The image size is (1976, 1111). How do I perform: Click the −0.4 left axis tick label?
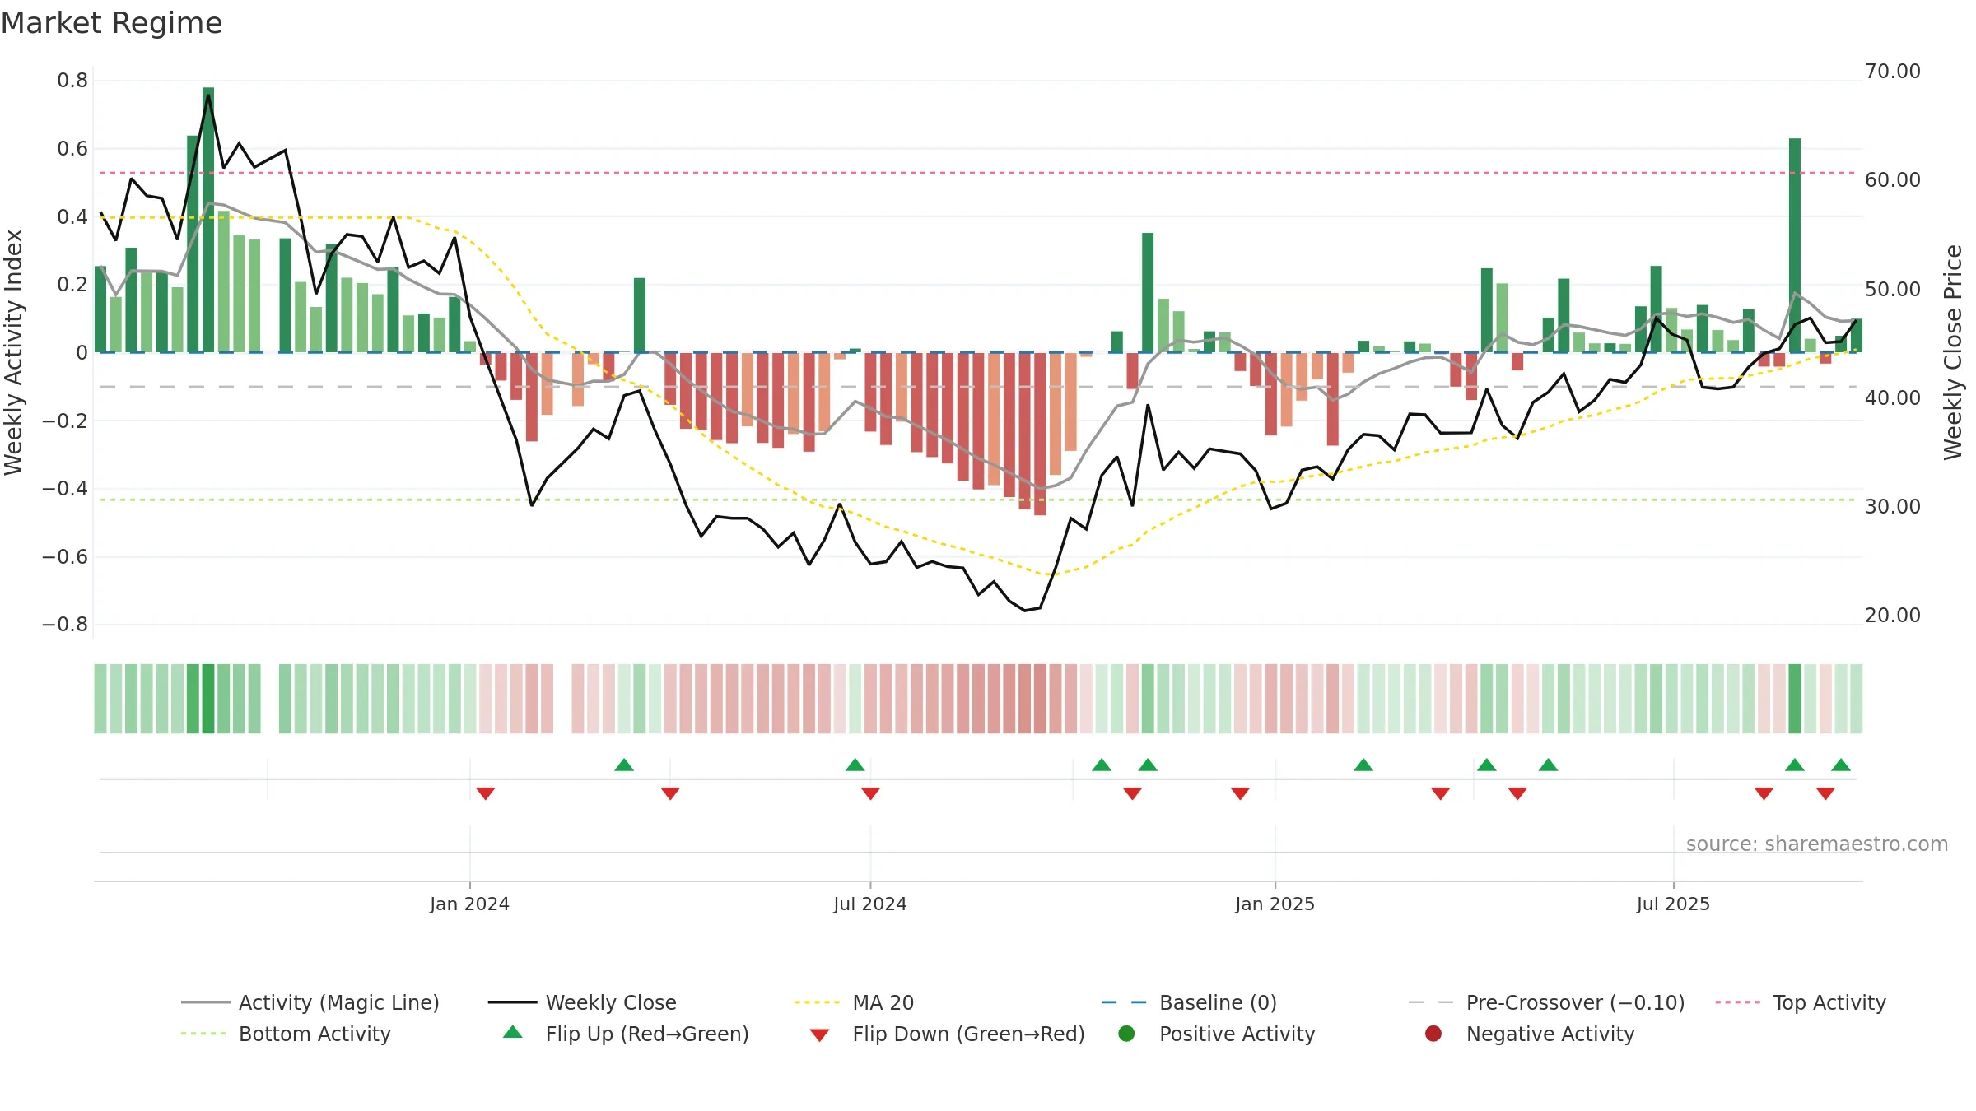point(65,489)
